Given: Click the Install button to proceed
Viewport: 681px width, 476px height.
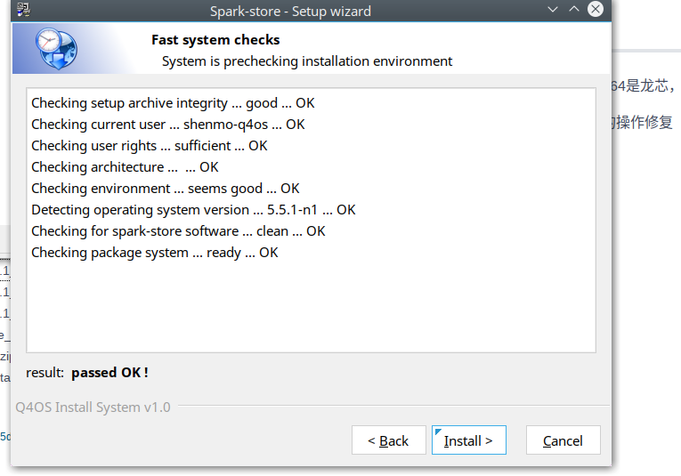Looking at the screenshot, I should 468,440.
